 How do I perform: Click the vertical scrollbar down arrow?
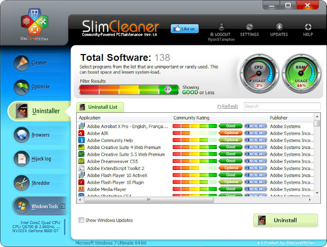coord(317,193)
